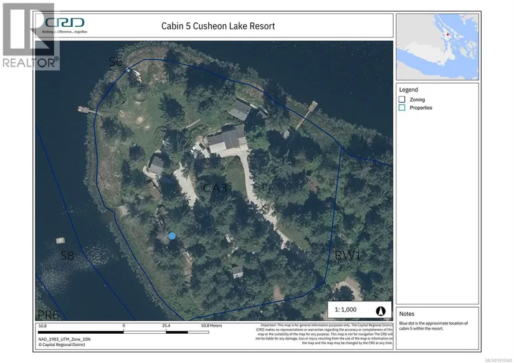Image resolution: width=514 pixels, height=363 pixels.
Task: Click the Properties legend box
Action: click(402, 108)
